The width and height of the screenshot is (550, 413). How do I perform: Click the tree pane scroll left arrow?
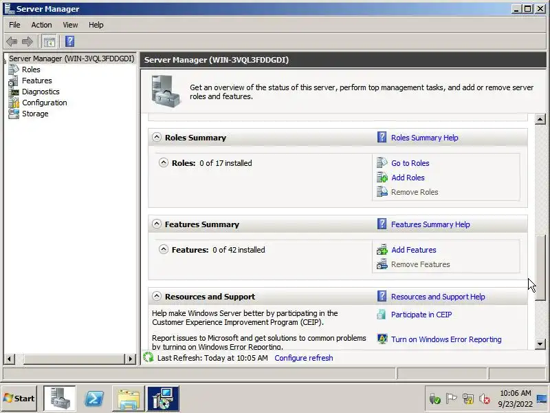tap(10, 359)
